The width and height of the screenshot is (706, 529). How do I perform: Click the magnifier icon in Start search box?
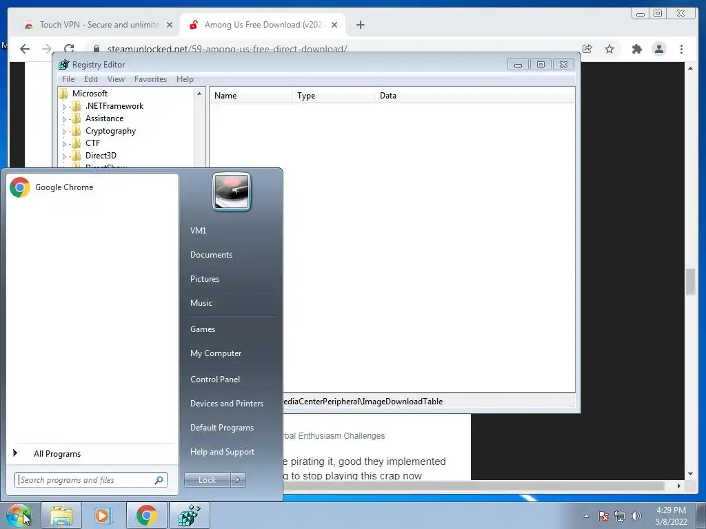[159, 480]
